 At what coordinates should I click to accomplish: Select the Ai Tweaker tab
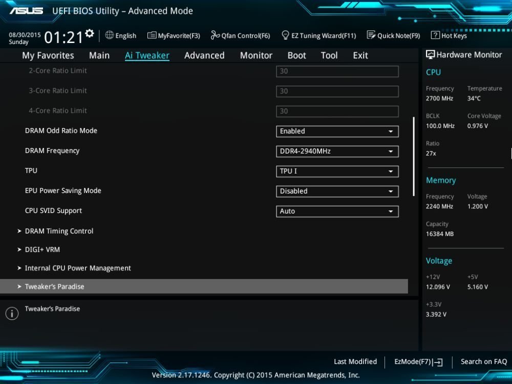(x=147, y=55)
